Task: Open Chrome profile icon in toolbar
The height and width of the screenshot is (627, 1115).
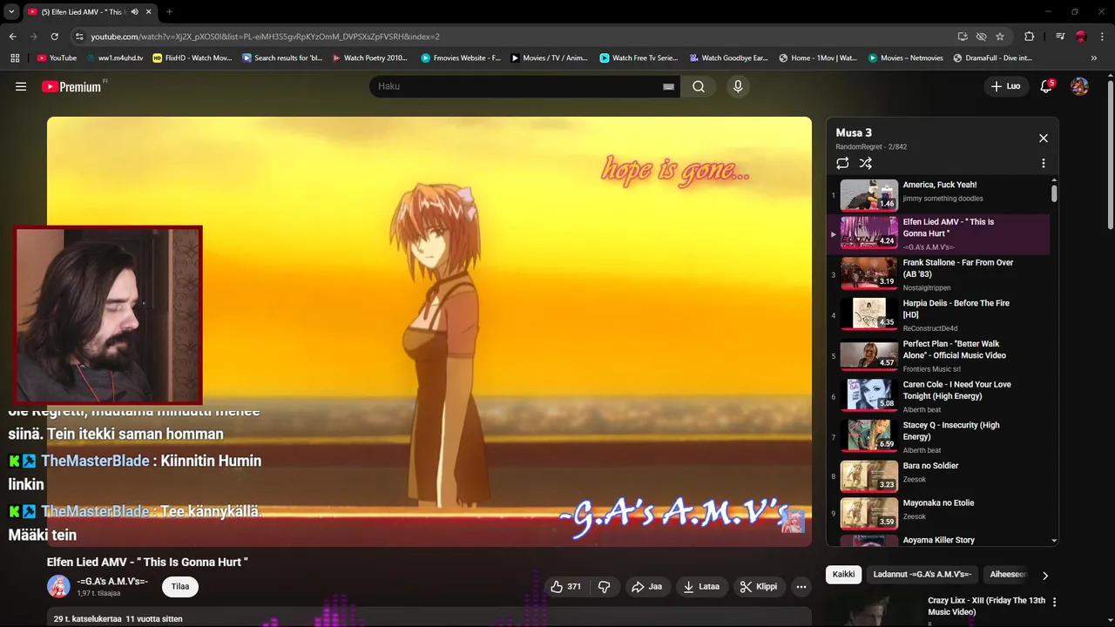Action: (x=1081, y=37)
